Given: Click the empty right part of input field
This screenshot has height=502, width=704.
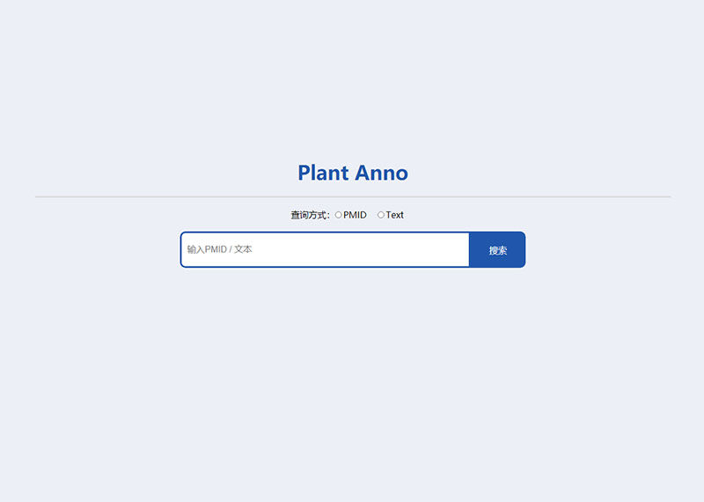Looking at the screenshot, I should click(x=382, y=249).
